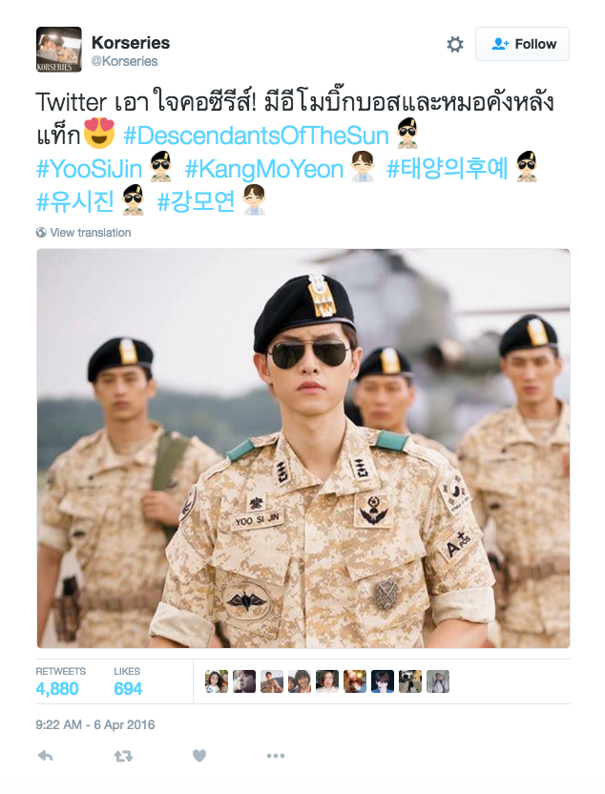
Task: Open the #YooSiJin hashtag
Action: (x=89, y=169)
